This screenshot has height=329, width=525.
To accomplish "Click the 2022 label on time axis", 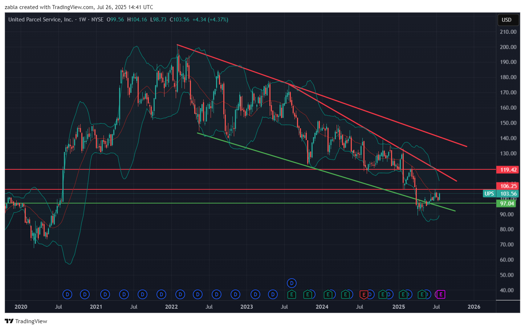I will (171, 307).
